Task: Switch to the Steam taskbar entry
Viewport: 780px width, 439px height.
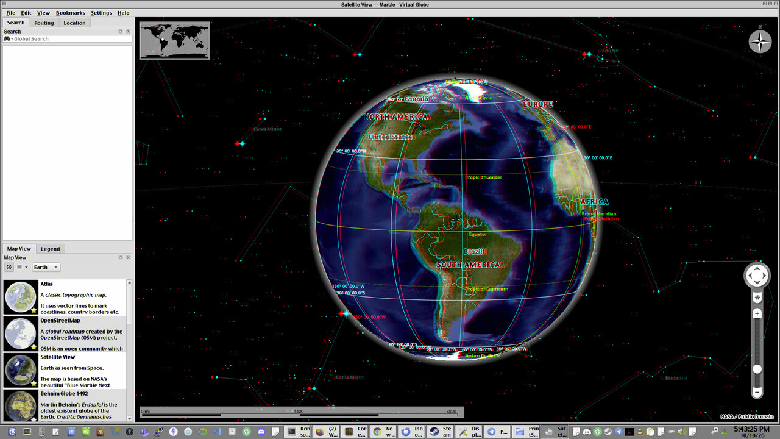Action: (440, 432)
